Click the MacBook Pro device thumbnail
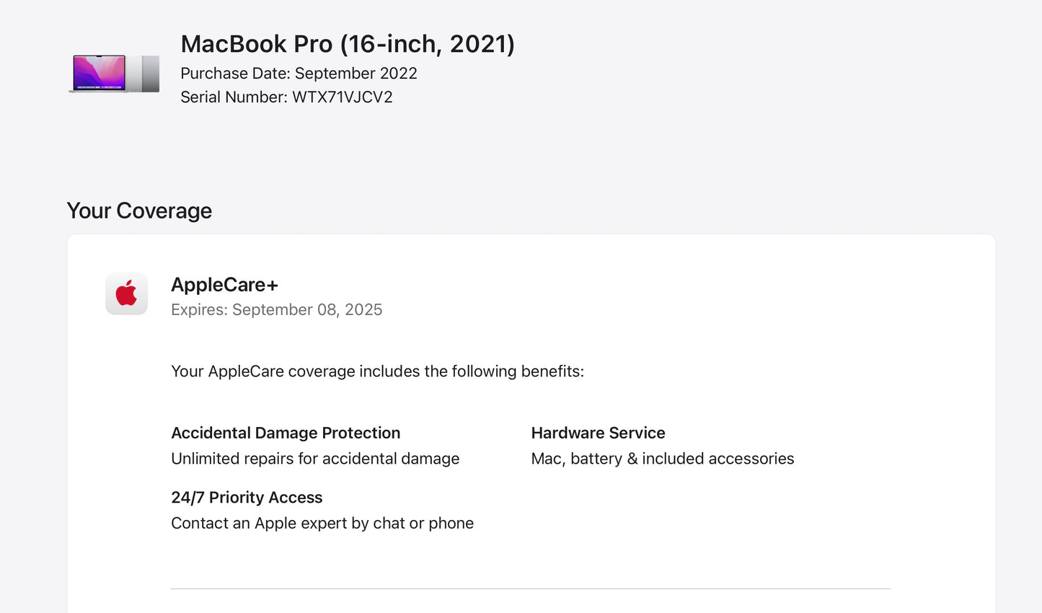Image resolution: width=1042 pixels, height=613 pixels. [x=115, y=74]
